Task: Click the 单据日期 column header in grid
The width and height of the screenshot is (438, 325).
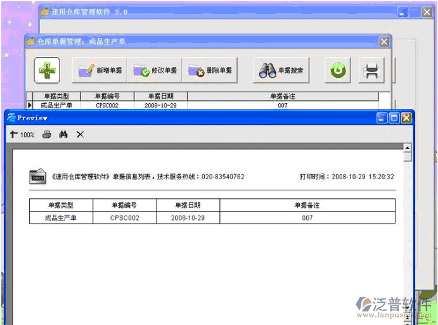Action: pos(160,96)
